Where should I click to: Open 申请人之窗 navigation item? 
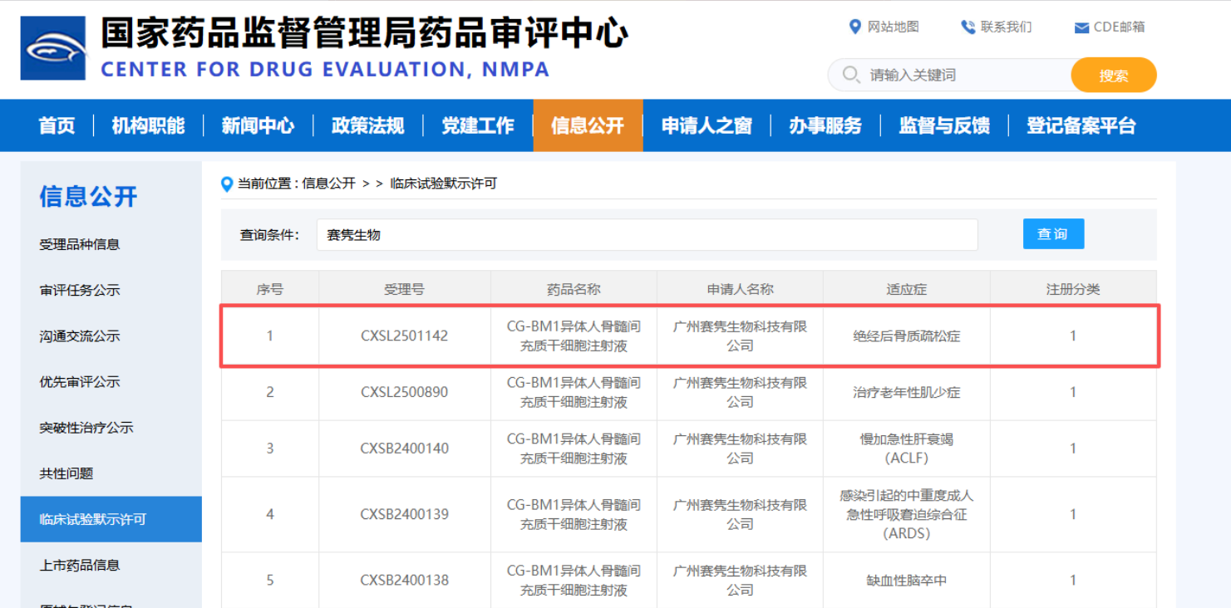click(707, 125)
